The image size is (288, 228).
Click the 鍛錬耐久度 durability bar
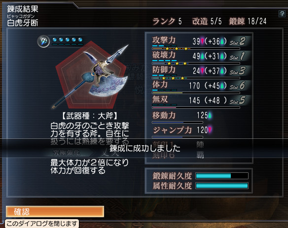tap(222, 176)
